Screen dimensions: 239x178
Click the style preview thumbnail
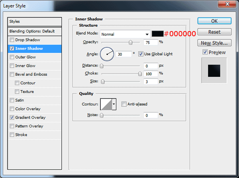(x=214, y=71)
